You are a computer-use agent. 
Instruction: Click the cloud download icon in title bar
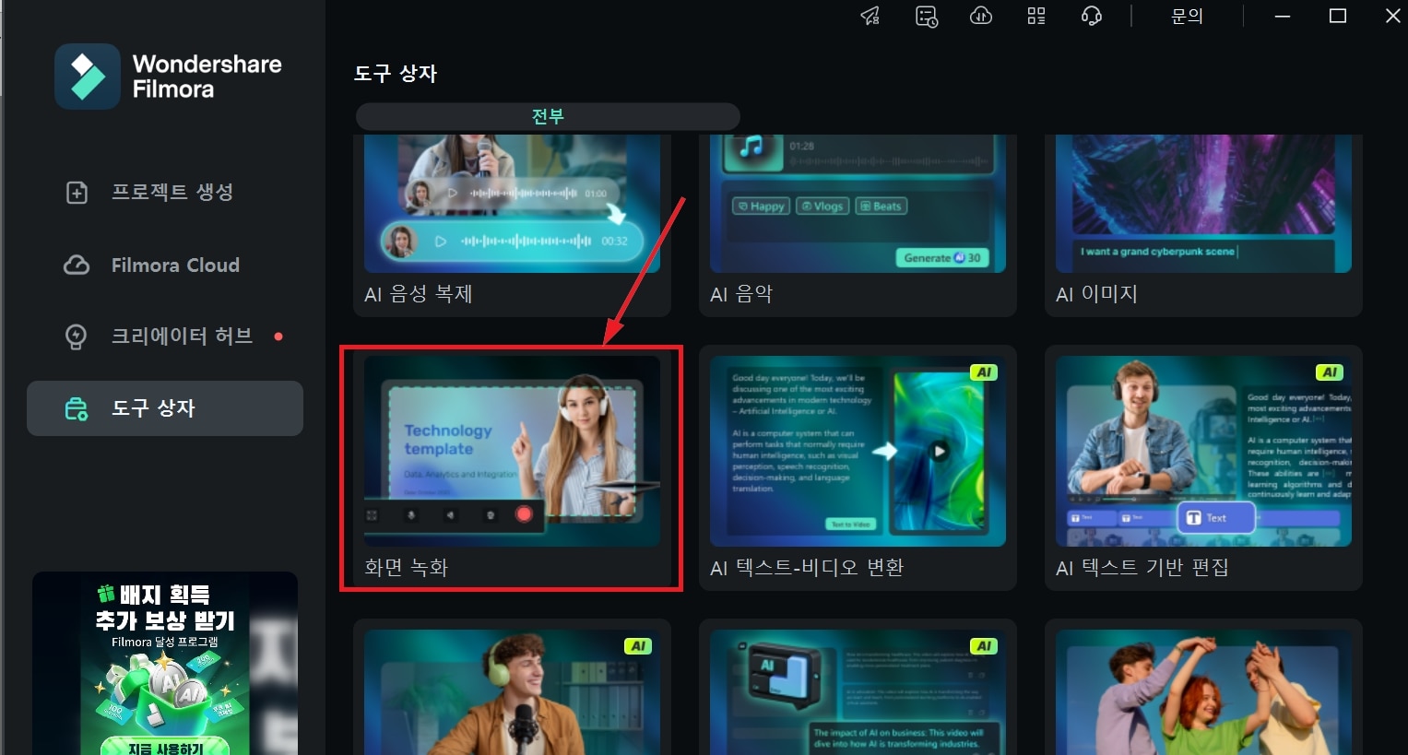pyautogui.click(x=981, y=16)
